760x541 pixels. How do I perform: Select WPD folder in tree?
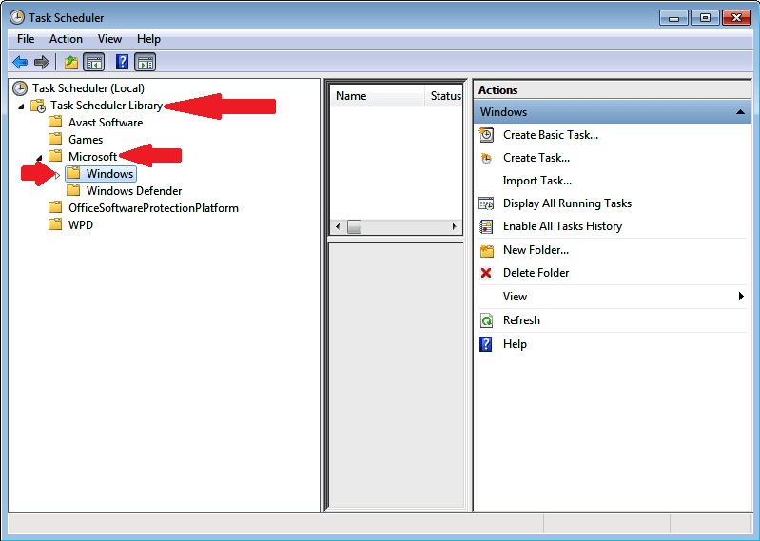point(81,224)
